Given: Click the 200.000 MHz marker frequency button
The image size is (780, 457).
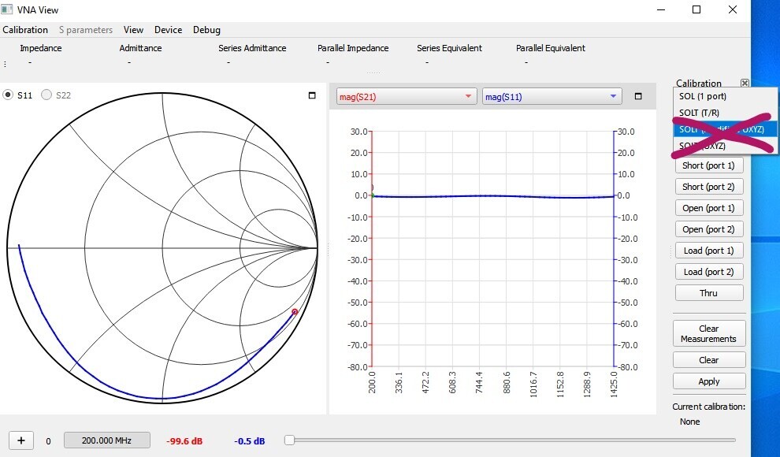Looking at the screenshot, I should click(x=107, y=440).
